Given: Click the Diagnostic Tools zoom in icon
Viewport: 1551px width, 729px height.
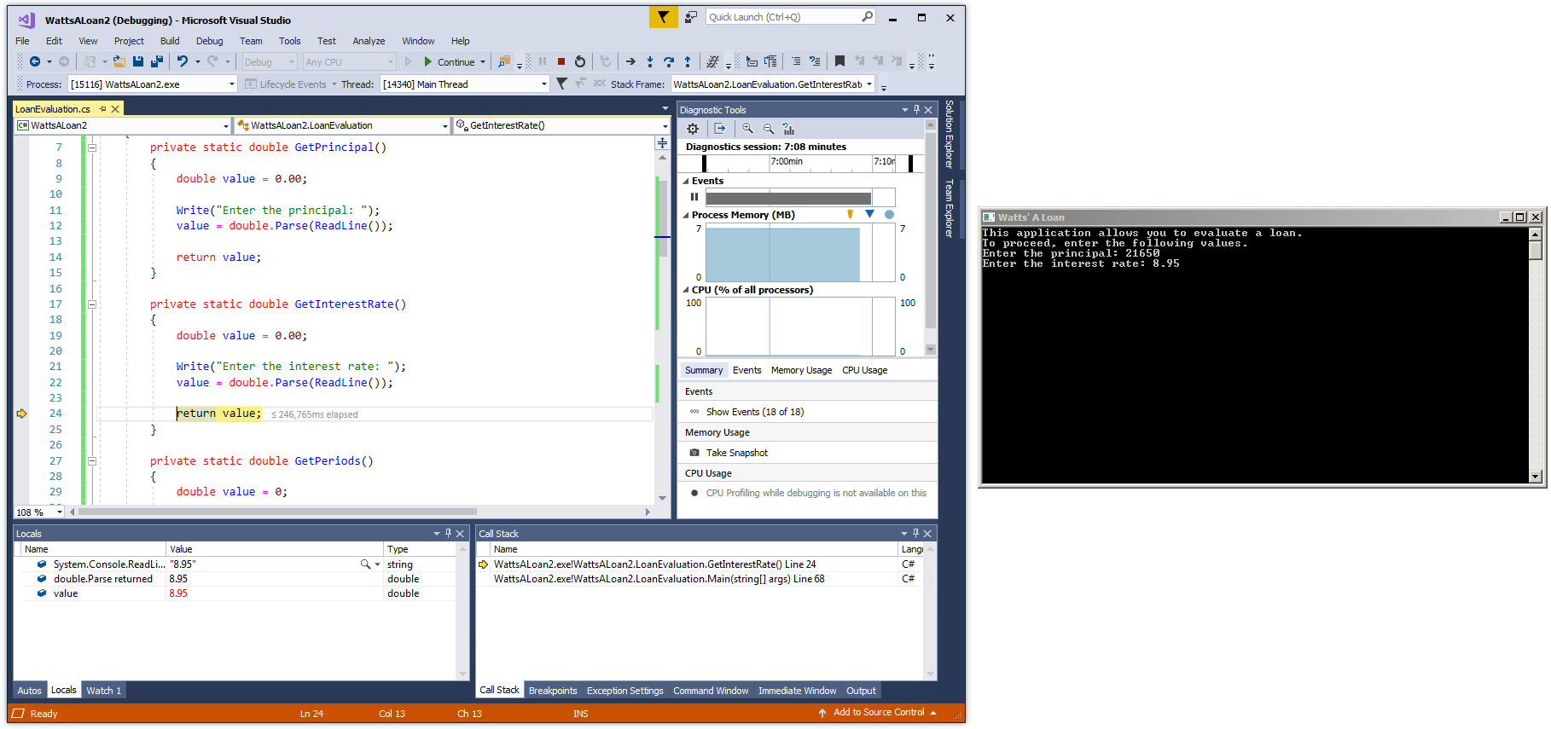Looking at the screenshot, I should pyautogui.click(x=747, y=129).
